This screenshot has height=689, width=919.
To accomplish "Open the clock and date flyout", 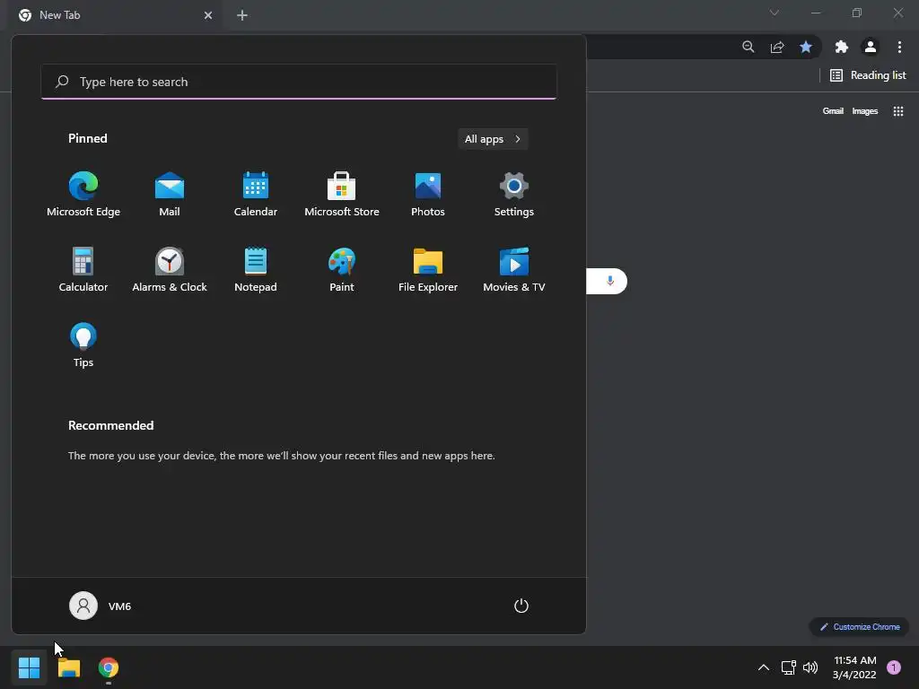I will 854,667.
